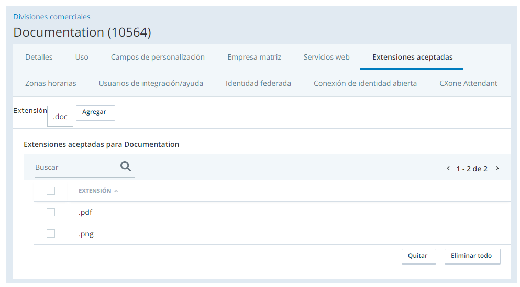Image resolution: width=520 pixels, height=287 pixels.
Task: Focus the Extensión input field with .doc
Action: tap(60, 116)
